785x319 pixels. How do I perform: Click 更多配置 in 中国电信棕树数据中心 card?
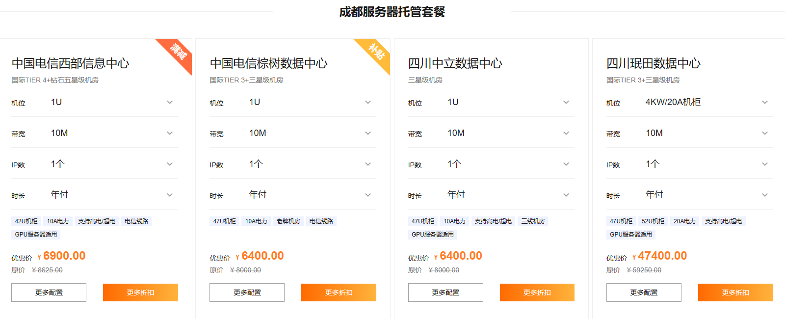tap(247, 292)
